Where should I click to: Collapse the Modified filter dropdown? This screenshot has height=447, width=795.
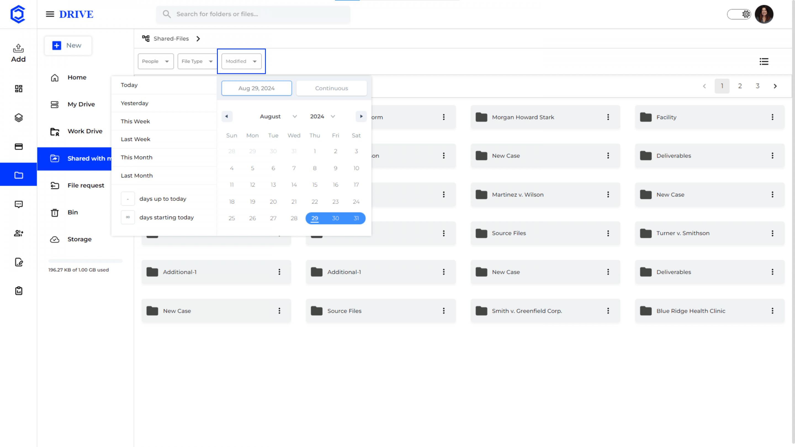(x=241, y=61)
